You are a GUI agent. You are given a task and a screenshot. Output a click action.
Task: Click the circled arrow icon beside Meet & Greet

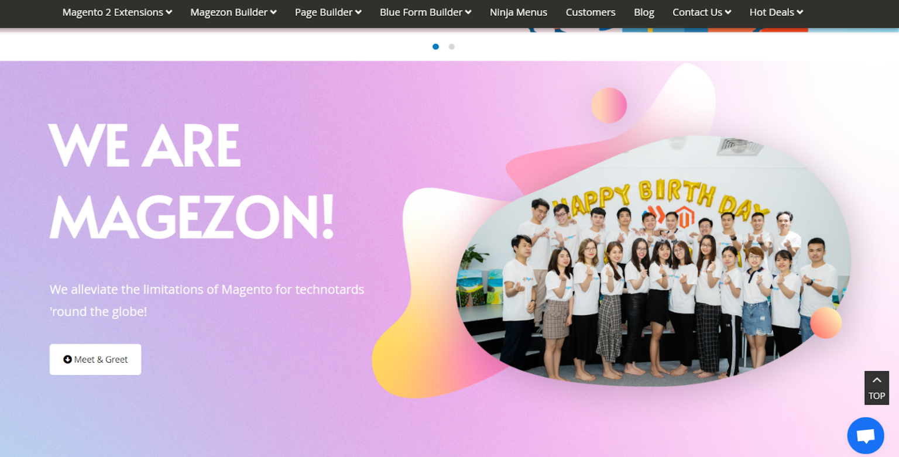tap(68, 359)
